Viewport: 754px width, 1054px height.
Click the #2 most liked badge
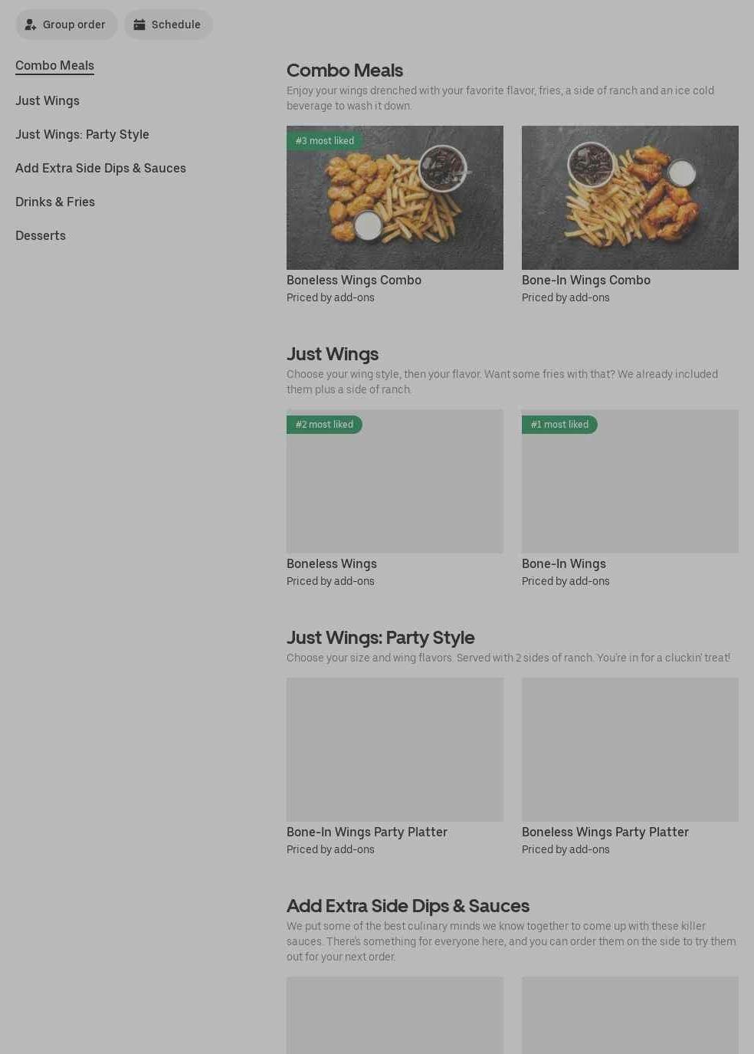324,425
